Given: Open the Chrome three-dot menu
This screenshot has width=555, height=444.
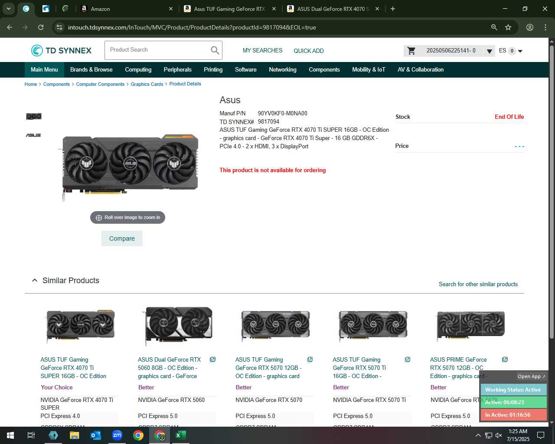Looking at the screenshot, I should [x=545, y=27].
